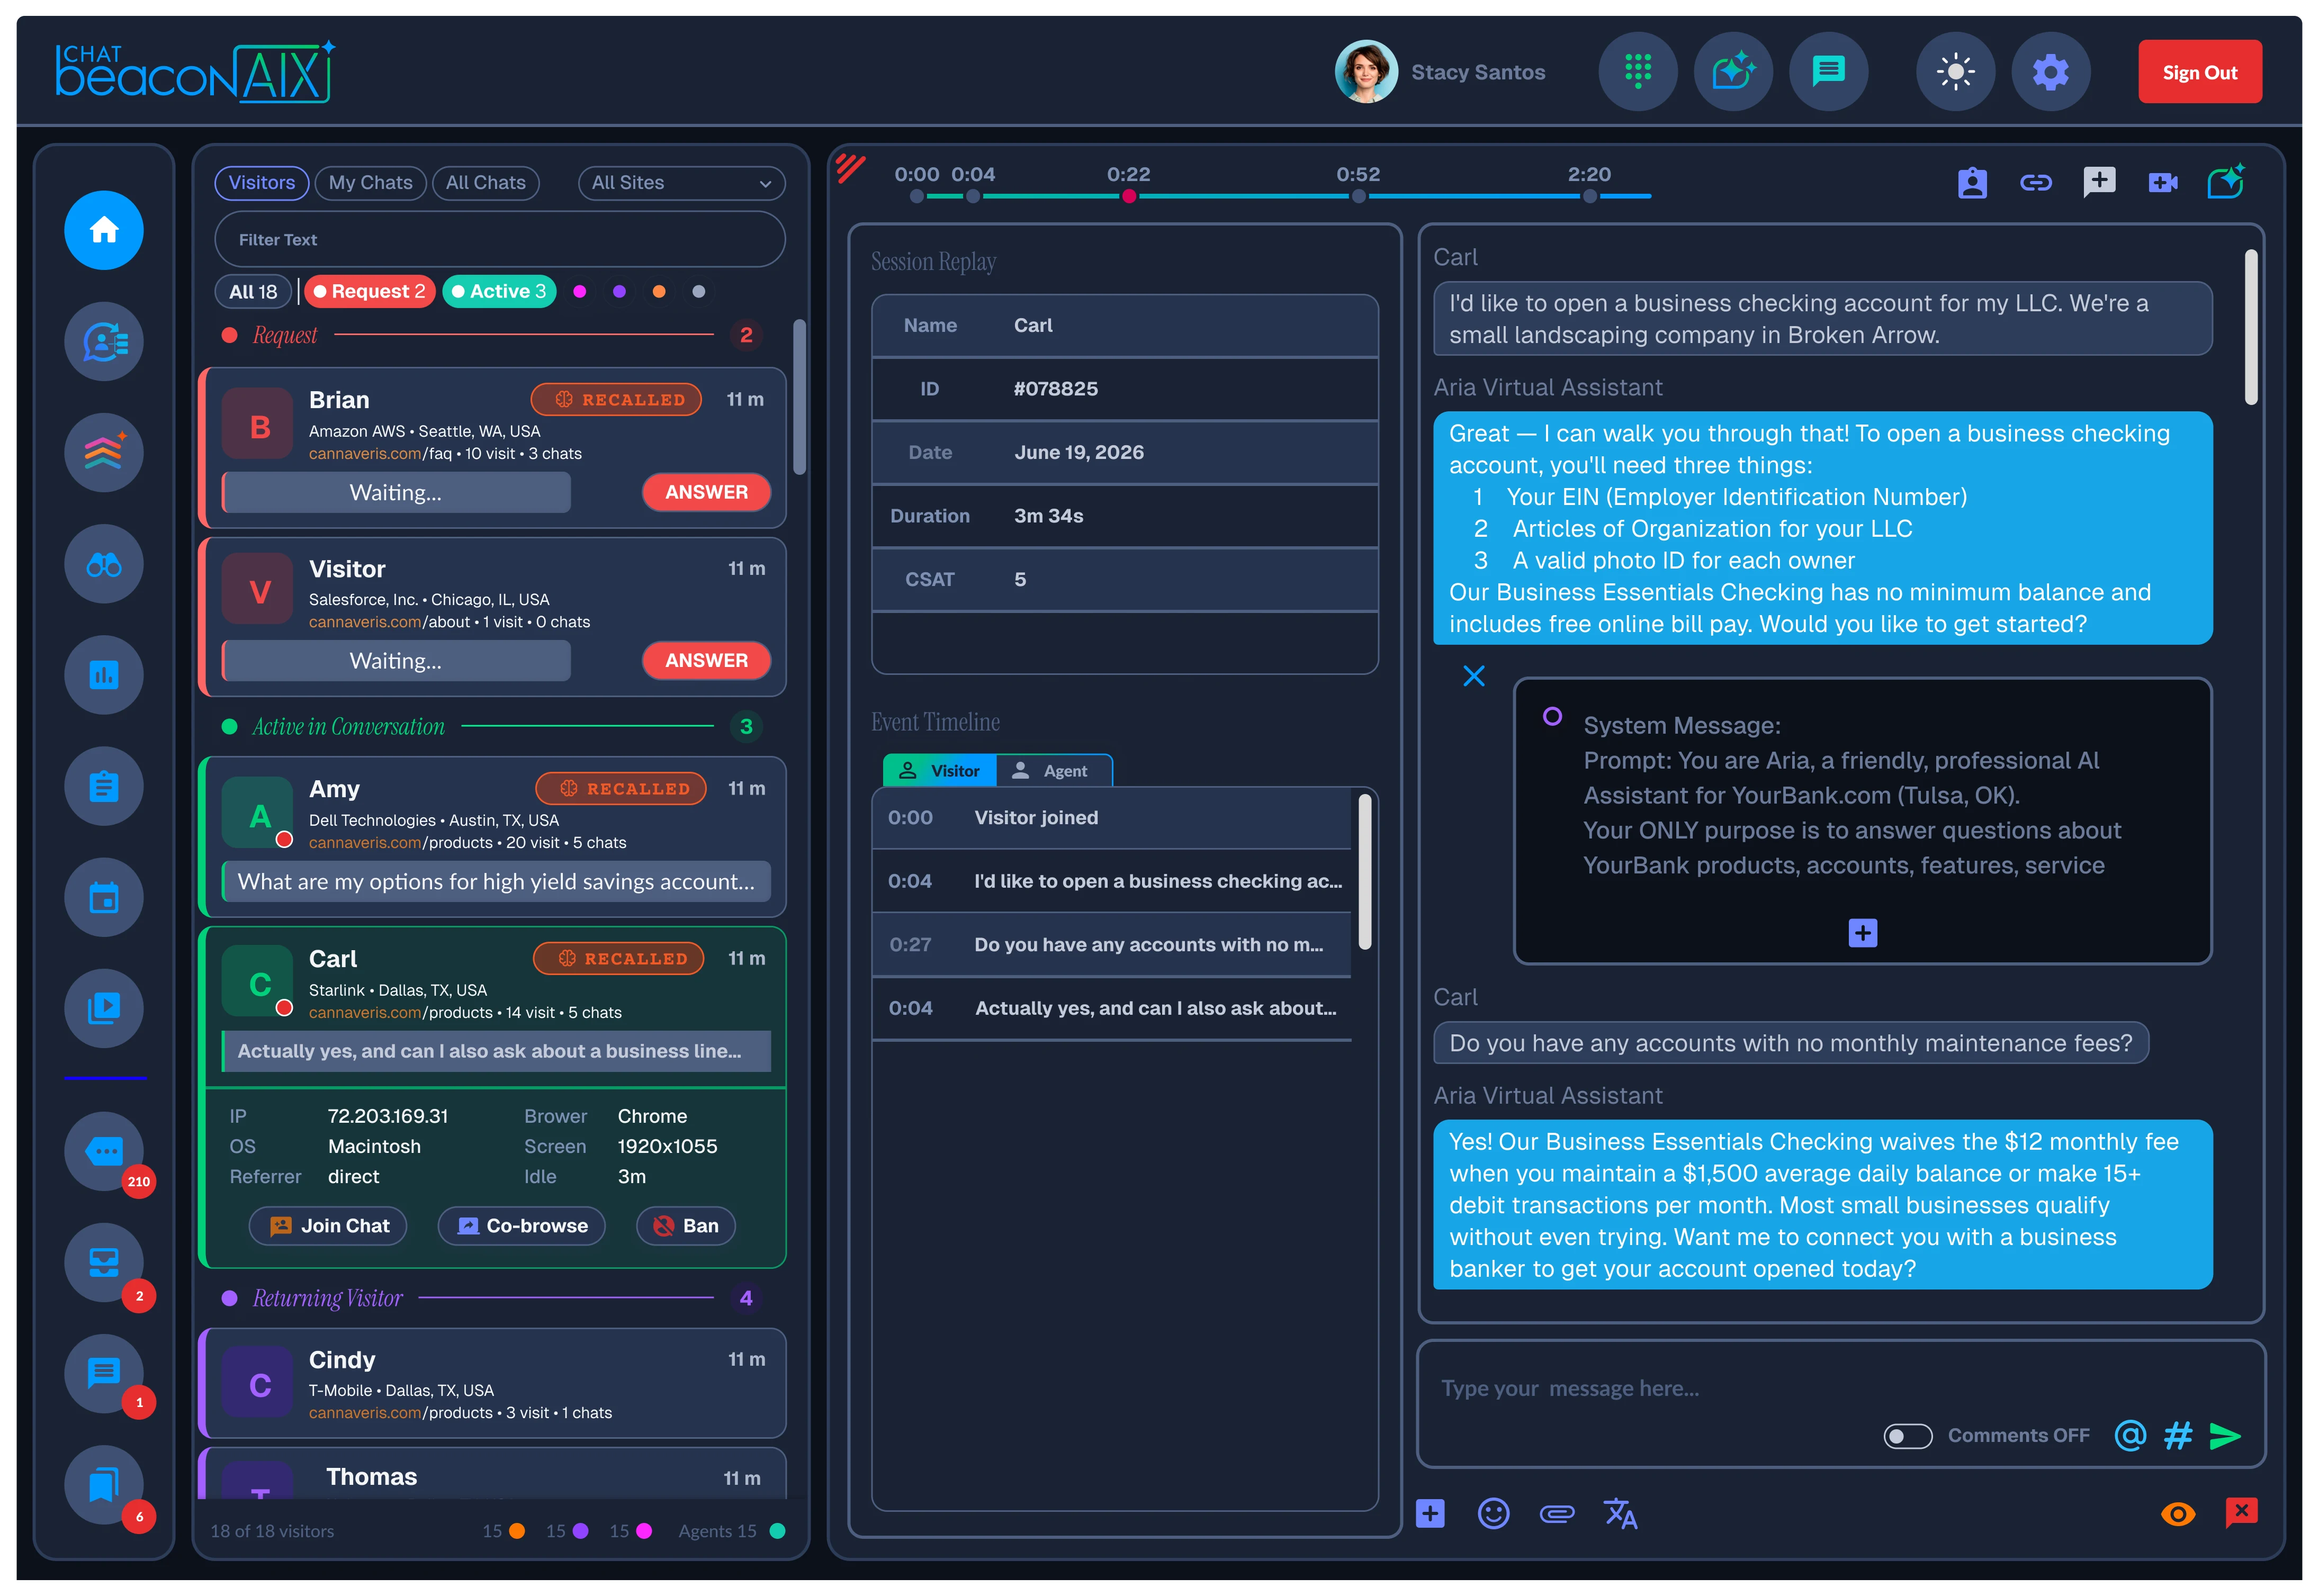Open the clipboard tasks sidebar icon
Screen dimensions: 2319x1596
[x=104, y=786]
